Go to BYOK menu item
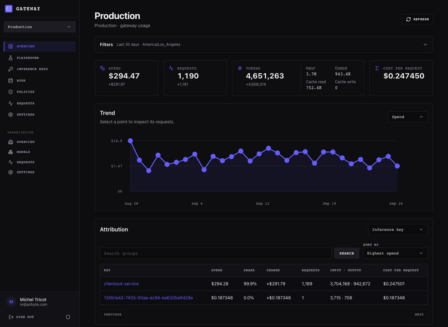This screenshot has height=327, width=448. [x=40, y=81]
